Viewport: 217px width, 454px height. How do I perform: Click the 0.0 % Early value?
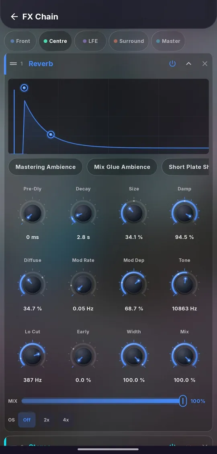(83, 380)
